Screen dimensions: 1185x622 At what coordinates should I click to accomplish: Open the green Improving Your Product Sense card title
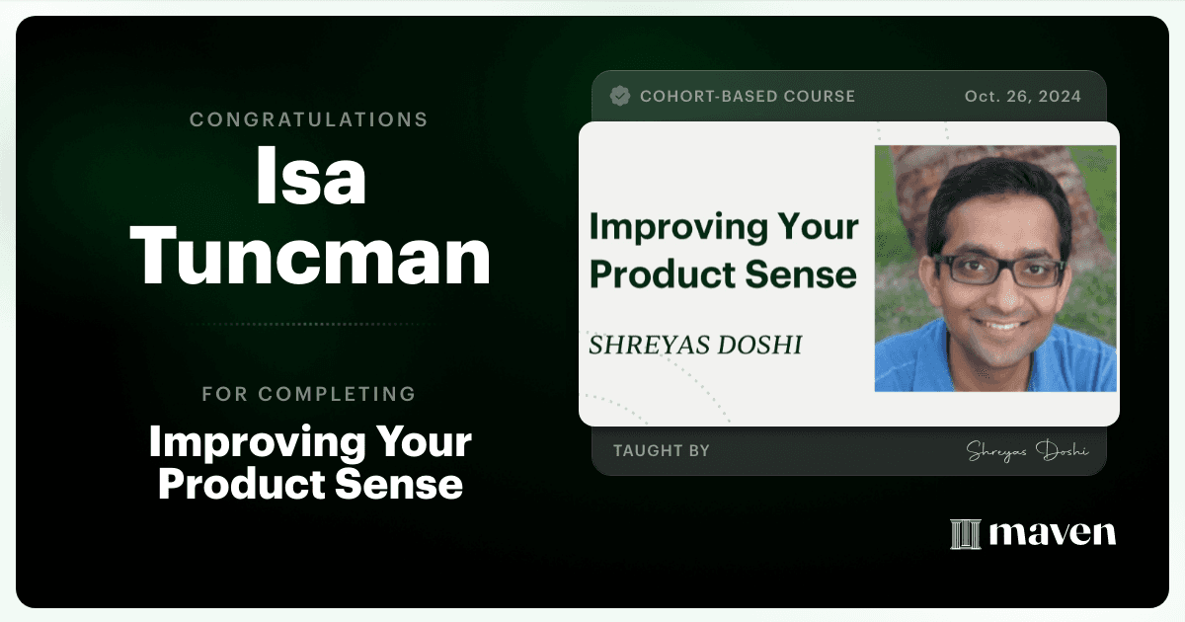(724, 250)
